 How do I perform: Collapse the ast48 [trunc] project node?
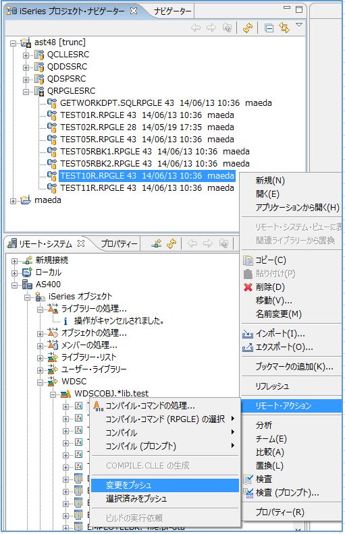(x=13, y=43)
